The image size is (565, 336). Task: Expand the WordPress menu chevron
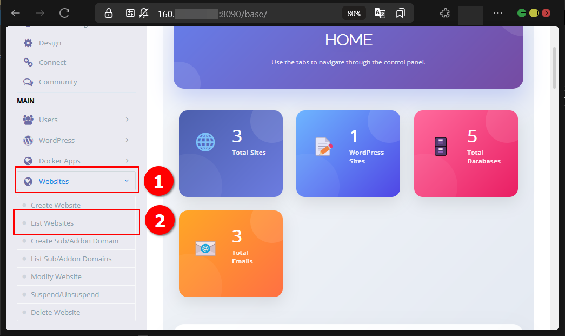(127, 140)
